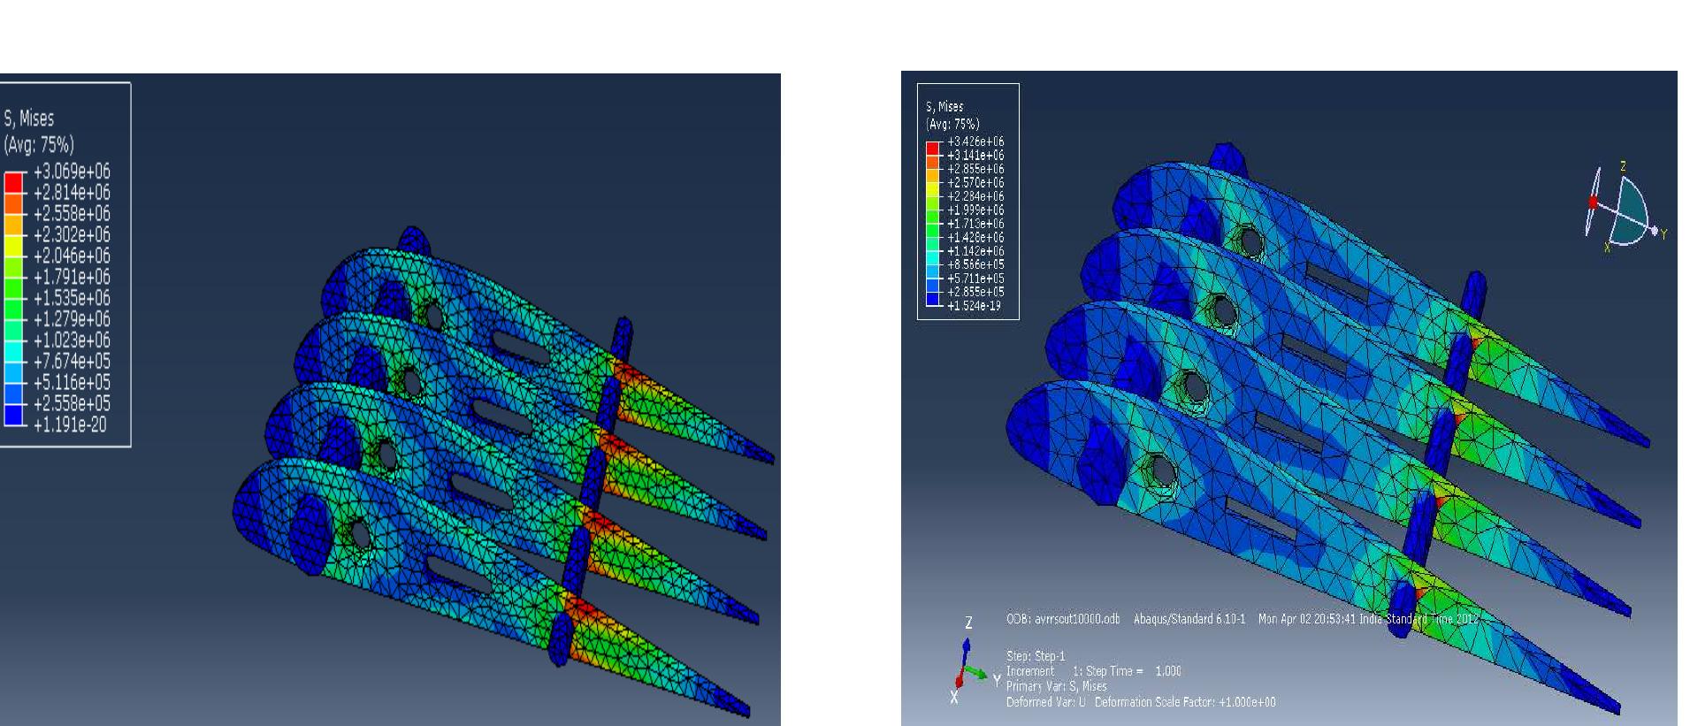
Task: Click dark blue swatch in left legend
Action: tap(13, 415)
